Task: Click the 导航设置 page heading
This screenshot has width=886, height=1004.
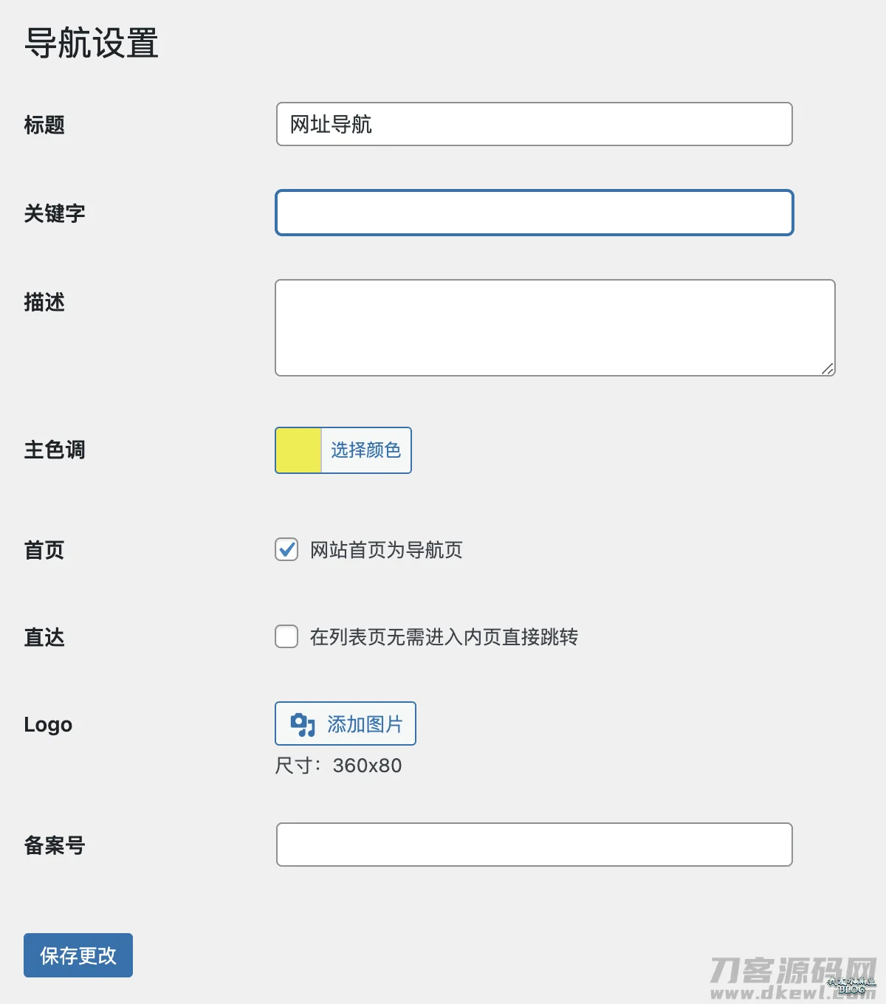Action: (92, 44)
